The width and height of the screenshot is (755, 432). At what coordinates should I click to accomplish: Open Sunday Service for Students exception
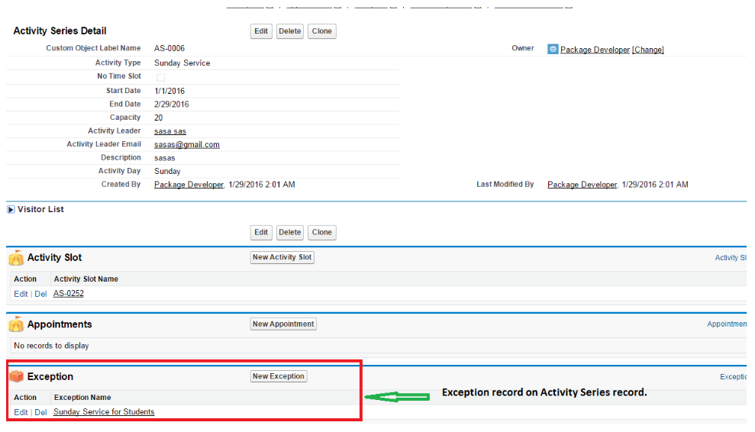104,412
